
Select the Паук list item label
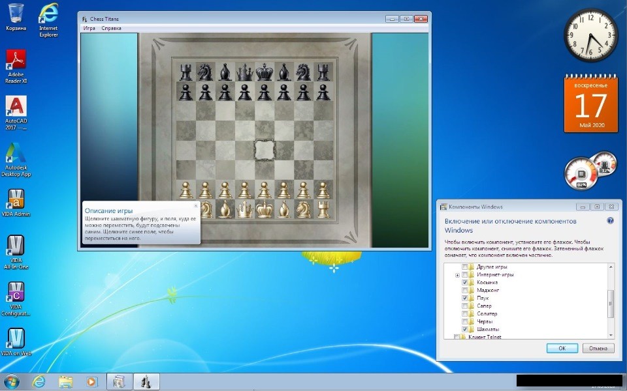[x=483, y=298]
